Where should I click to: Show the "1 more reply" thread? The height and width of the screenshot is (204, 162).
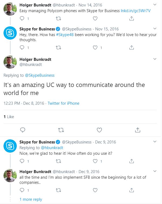coord(31,199)
